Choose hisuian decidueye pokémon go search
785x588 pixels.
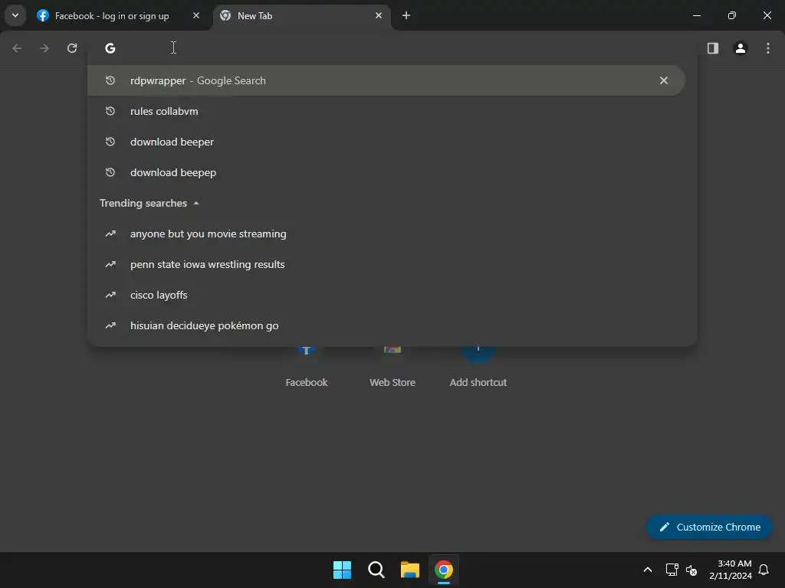pos(386,325)
